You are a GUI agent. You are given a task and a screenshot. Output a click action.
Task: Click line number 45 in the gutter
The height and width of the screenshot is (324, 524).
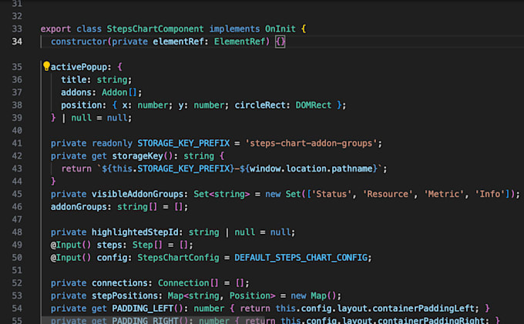[x=17, y=194]
